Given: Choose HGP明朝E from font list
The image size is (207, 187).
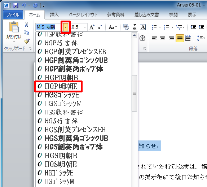Looking at the screenshot, I should (x=58, y=86).
